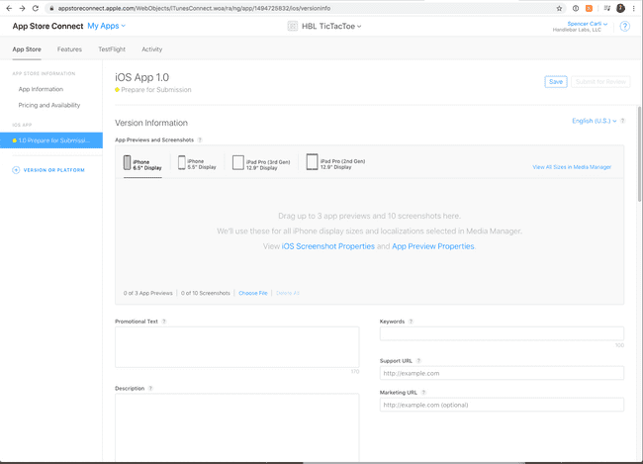The height and width of the screenshot is (464, 643).
Task: Go back using the browser back arrow
Action: coord(9,8)
